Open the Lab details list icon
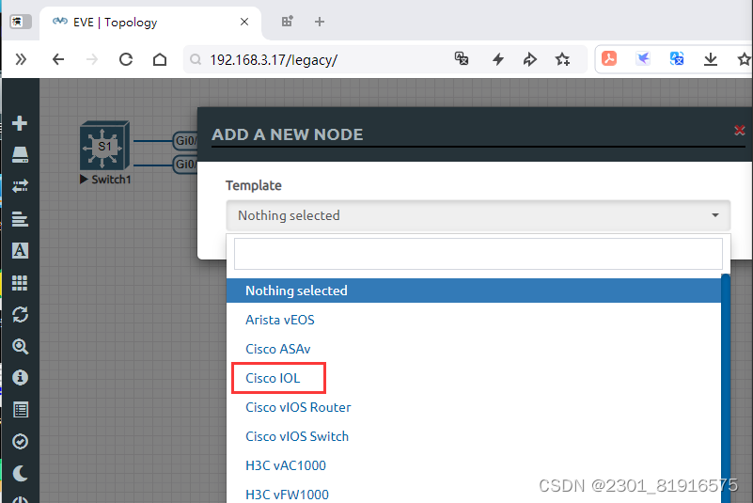753x503 pixels. click(x=20, y=410)
